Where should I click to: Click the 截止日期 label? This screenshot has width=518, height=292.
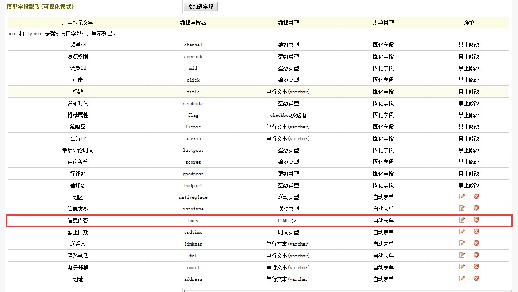[78, 232]
